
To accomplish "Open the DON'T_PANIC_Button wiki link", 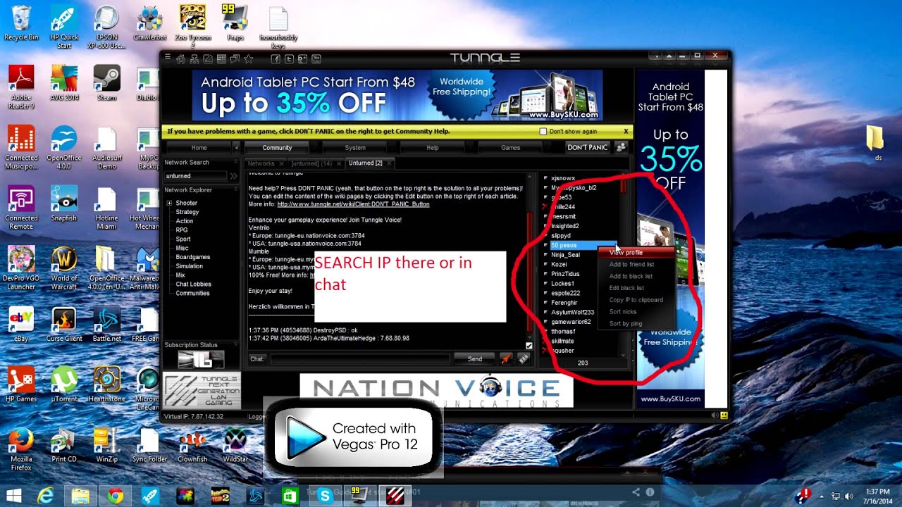I will (353, 204).
